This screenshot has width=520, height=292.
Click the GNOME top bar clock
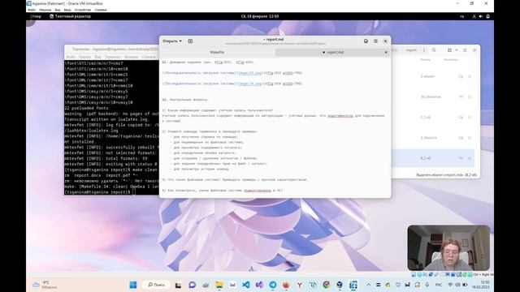pos(260,16)
